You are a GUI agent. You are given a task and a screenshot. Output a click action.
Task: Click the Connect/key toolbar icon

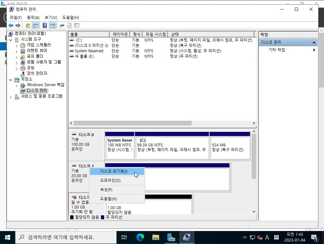click(62, 25)
